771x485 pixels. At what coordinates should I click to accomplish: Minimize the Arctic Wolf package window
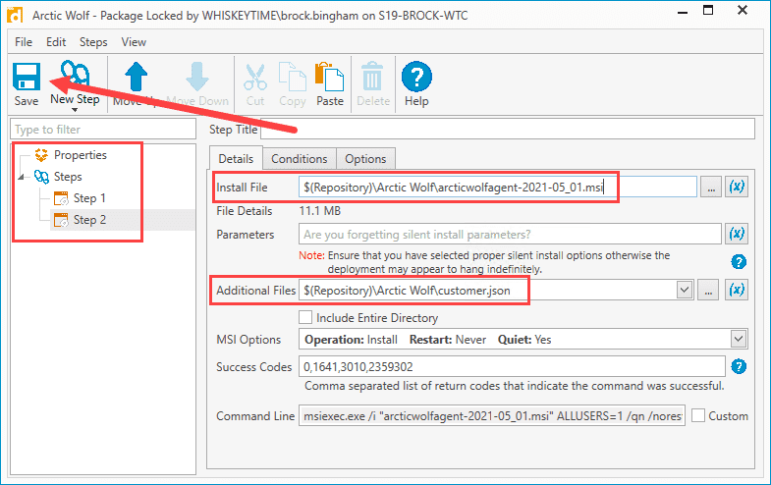tap(683, 12)
